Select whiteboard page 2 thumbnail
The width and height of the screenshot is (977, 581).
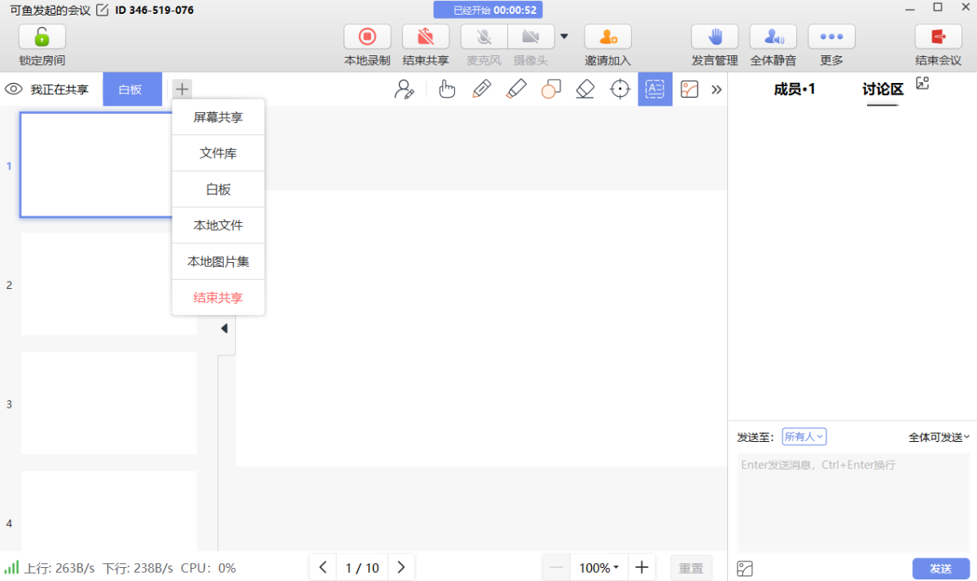tap(108, 284)
